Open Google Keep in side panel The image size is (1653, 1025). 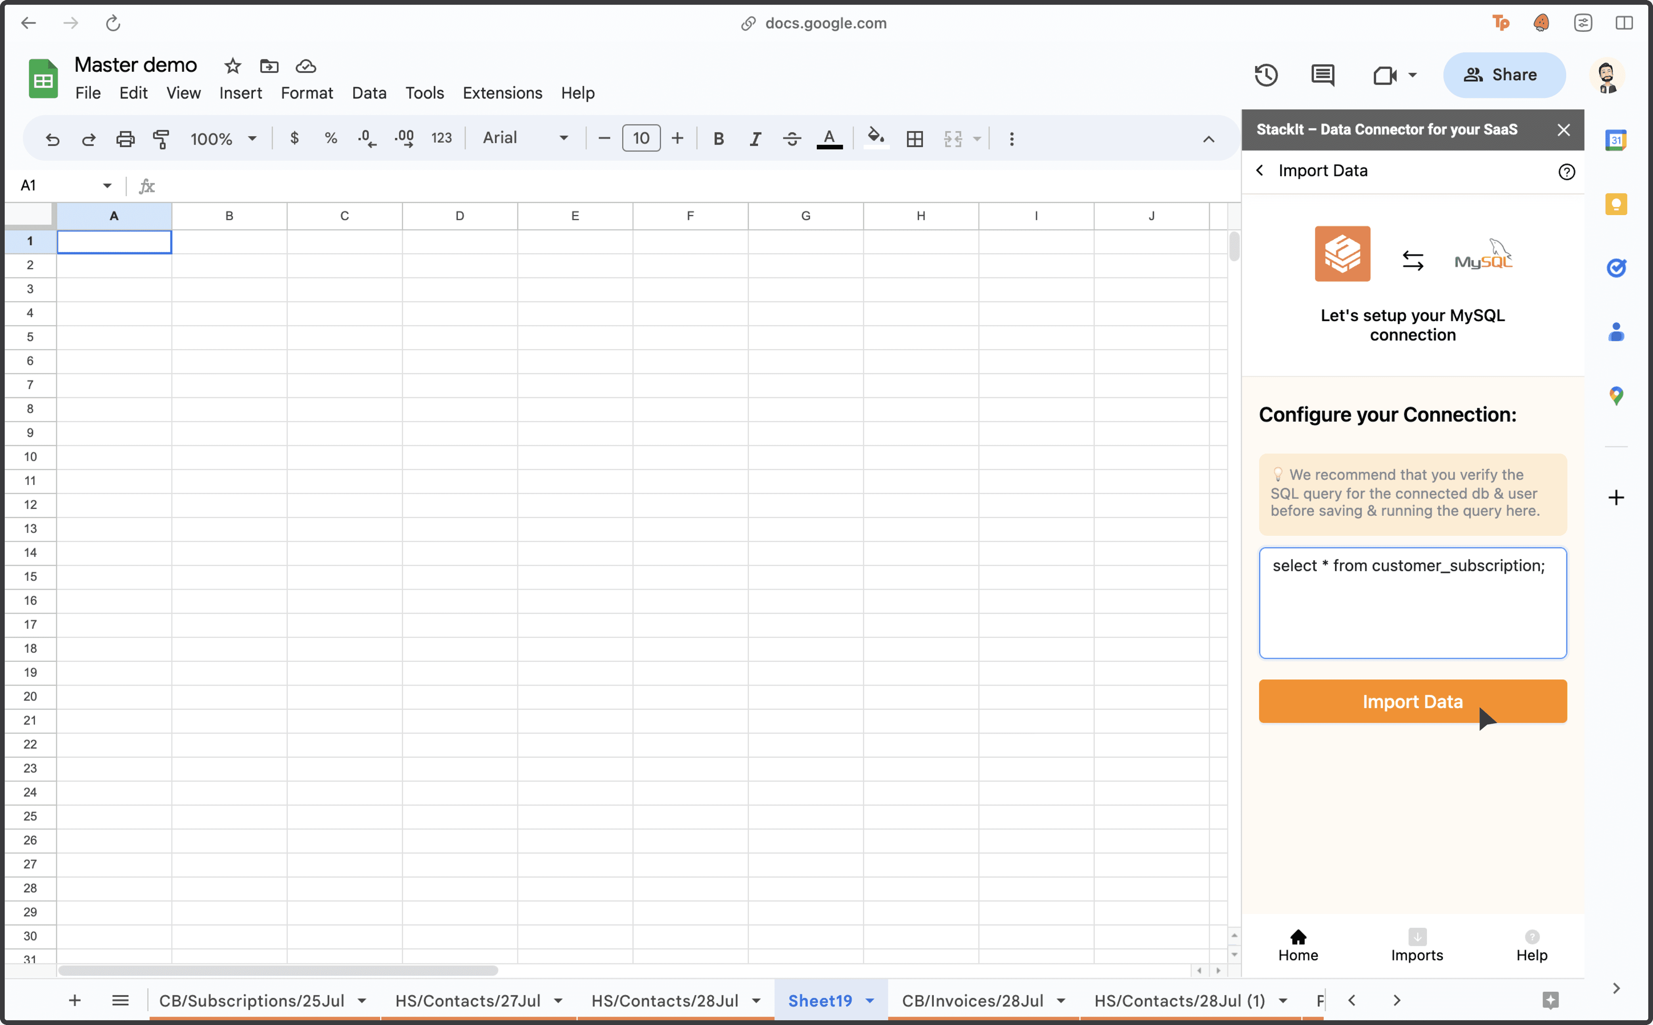1616,204
